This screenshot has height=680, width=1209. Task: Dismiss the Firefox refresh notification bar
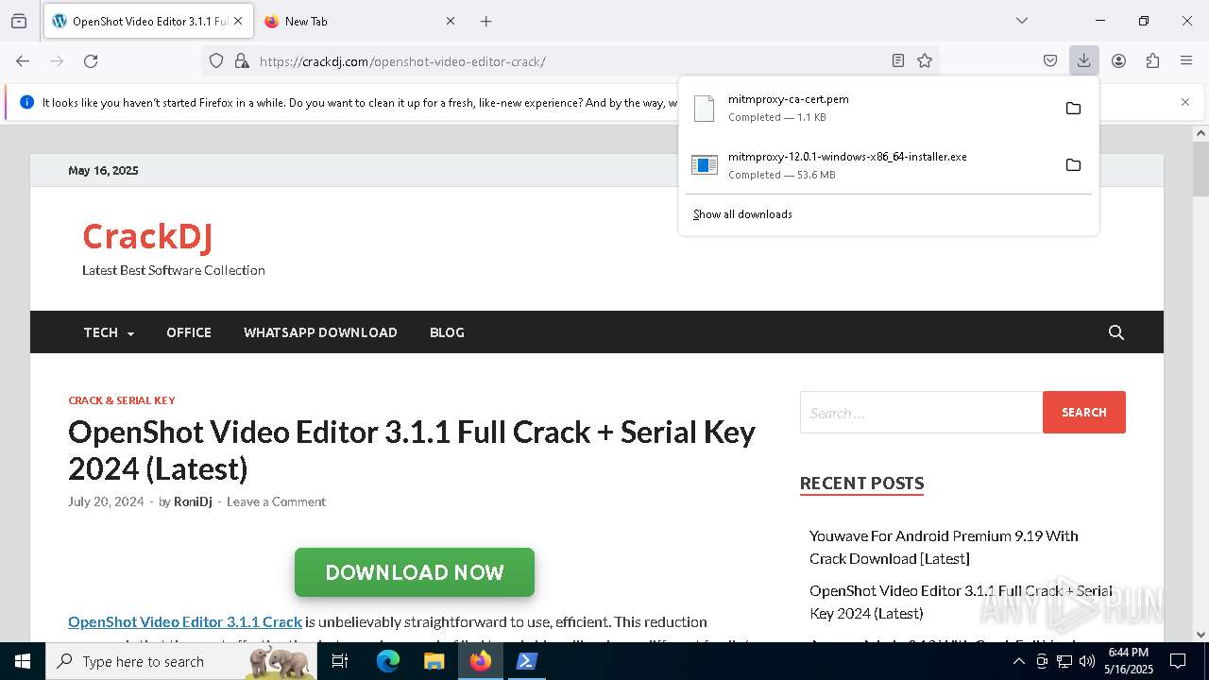point(1185,102)
